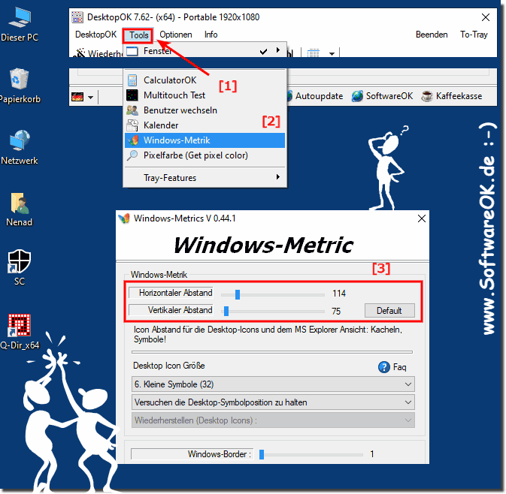
Task: Open the language flag dropdown arrow
Action: click(x=91, y=97)
